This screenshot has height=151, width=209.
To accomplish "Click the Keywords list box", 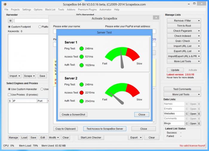I will pyautogui.click(x=28, y=53).
